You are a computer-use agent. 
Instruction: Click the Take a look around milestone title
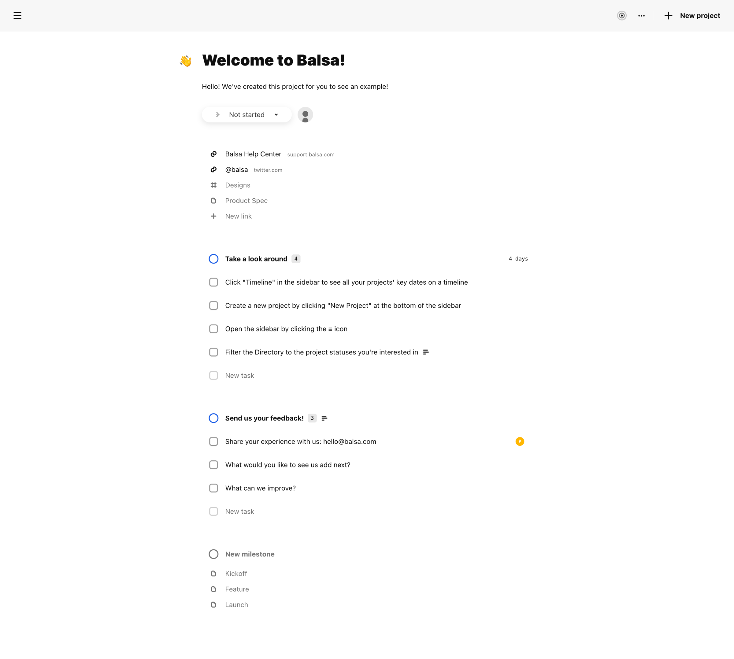pos(256,259)
